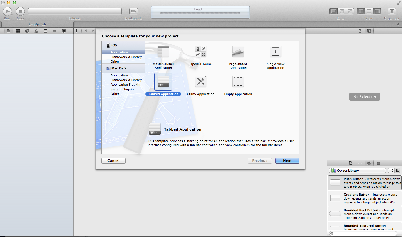Click the Previous button
402x237 pixels.
(260, 161)
